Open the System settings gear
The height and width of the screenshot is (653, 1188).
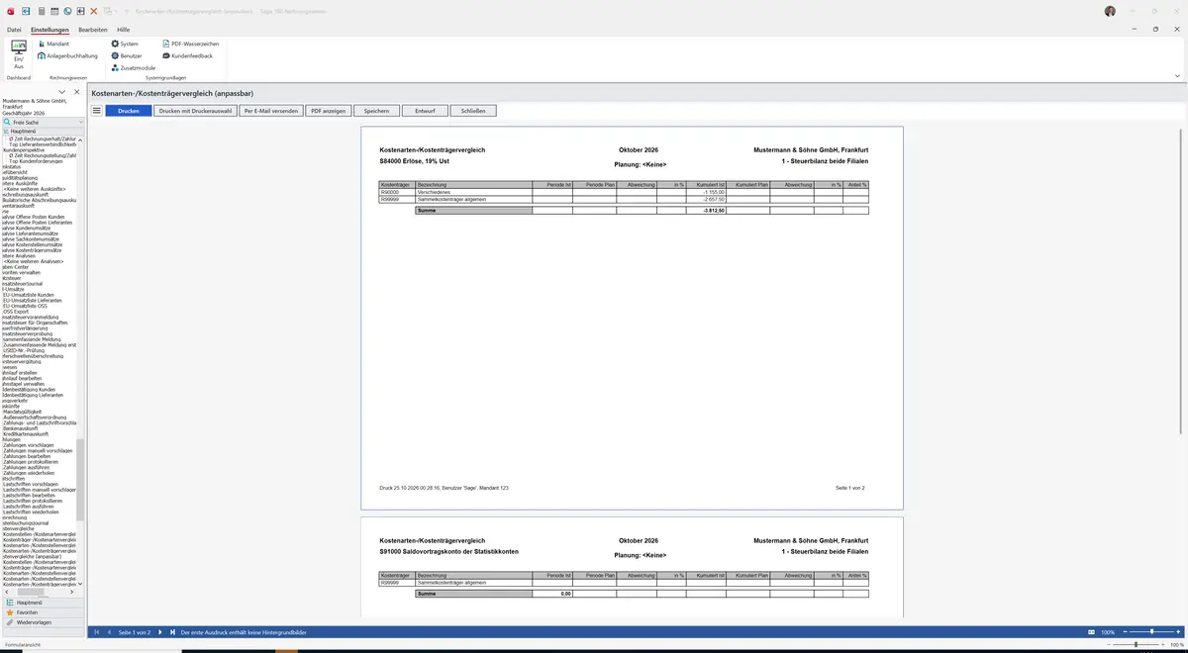click(x=125, y=44)
